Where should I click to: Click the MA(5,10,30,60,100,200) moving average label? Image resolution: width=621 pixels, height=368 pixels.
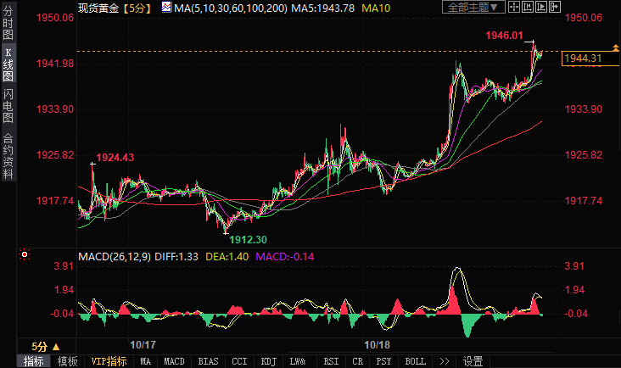pos(223,8)
